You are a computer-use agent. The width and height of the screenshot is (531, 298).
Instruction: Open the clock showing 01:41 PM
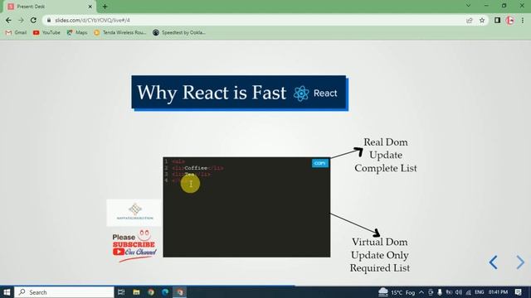click(x=498, y=292)
